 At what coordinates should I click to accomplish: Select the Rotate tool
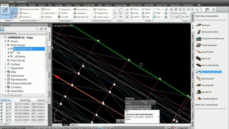[x=146, y=9]
